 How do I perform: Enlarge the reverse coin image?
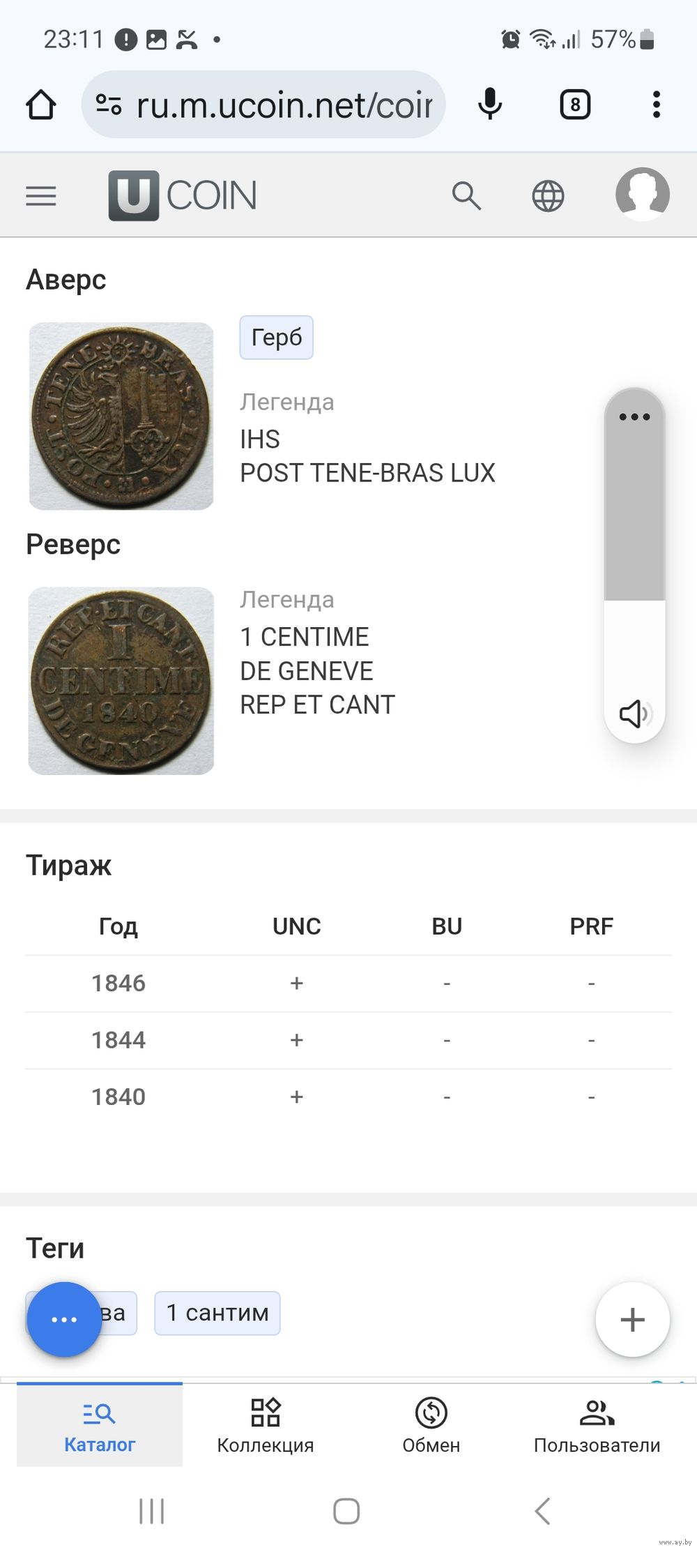121,681
